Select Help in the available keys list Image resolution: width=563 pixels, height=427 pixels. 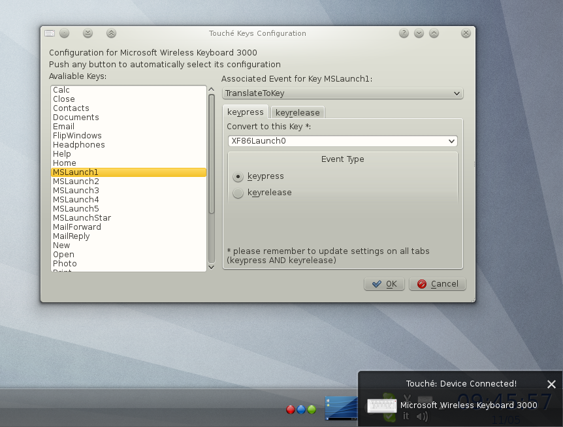click(x=129, y=154)
